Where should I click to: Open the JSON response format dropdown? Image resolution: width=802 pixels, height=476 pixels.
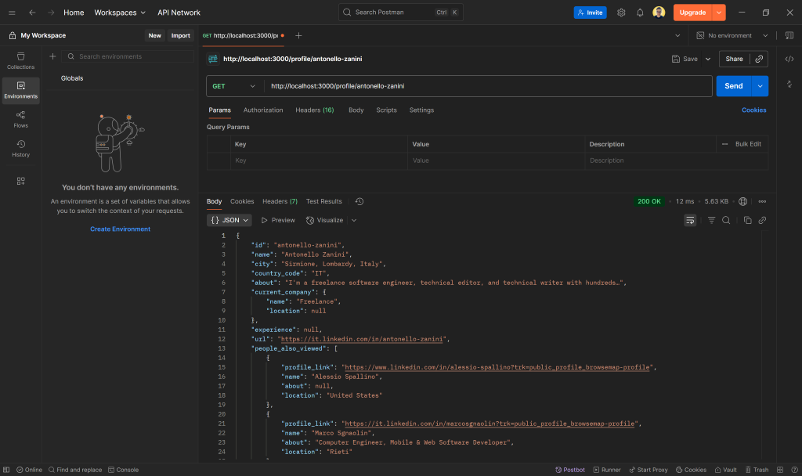click(x=229, y=220)
